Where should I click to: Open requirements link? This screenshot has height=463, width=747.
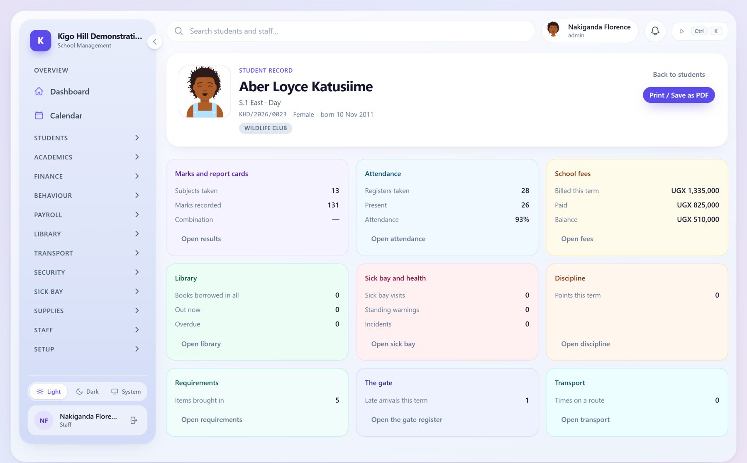point(212,419)
